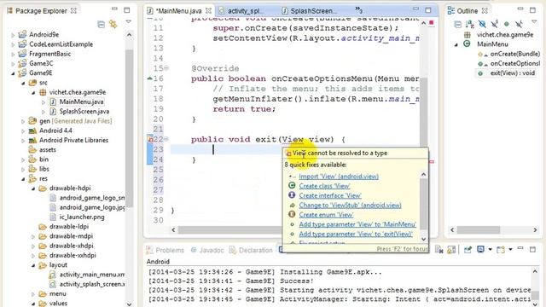This screenshot has height=307, width=546.
Task: Open the Declaration tab
Action: [x=251, y=250]
